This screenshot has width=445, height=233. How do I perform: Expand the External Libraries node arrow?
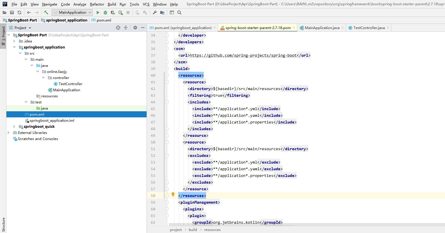coord(8,132)
